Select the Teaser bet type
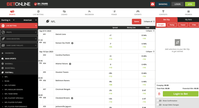199x108 pixels. click(x=183, y=25)
